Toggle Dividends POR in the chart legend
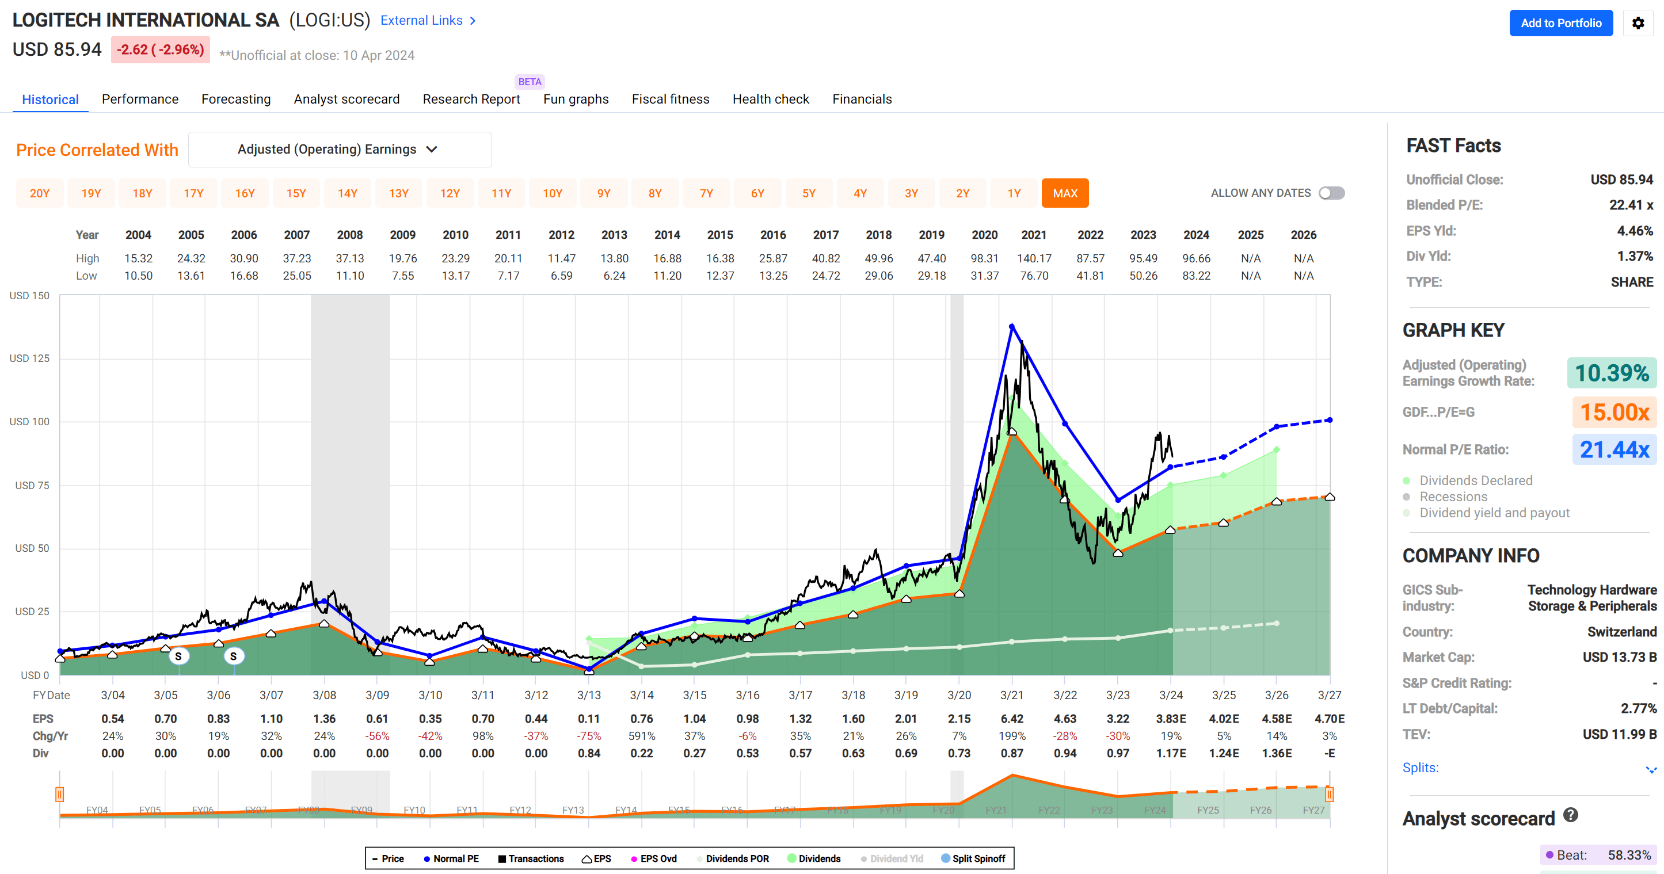The image size is (1664, 874). pyautogui.click(x=700, y=858)
